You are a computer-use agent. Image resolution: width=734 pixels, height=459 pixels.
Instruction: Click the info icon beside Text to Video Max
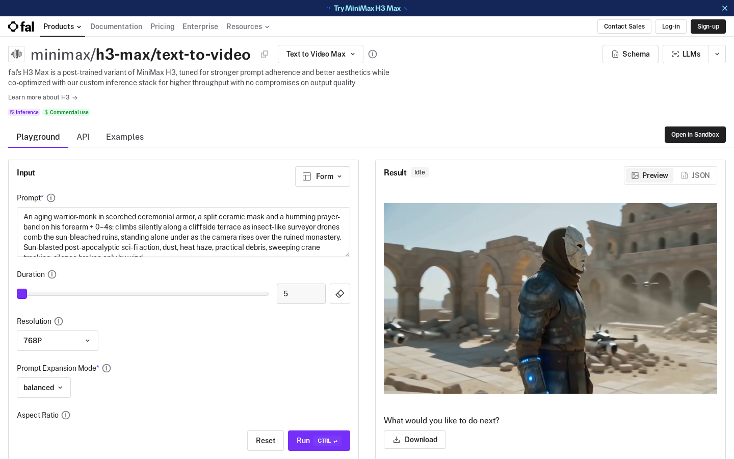373,54
